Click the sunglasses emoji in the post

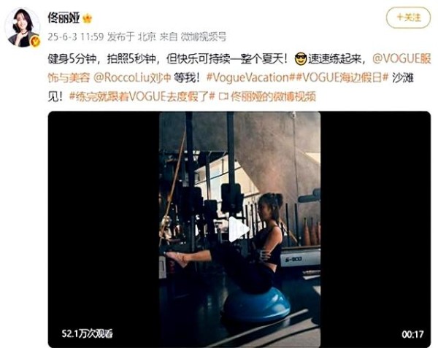[301, 59]
